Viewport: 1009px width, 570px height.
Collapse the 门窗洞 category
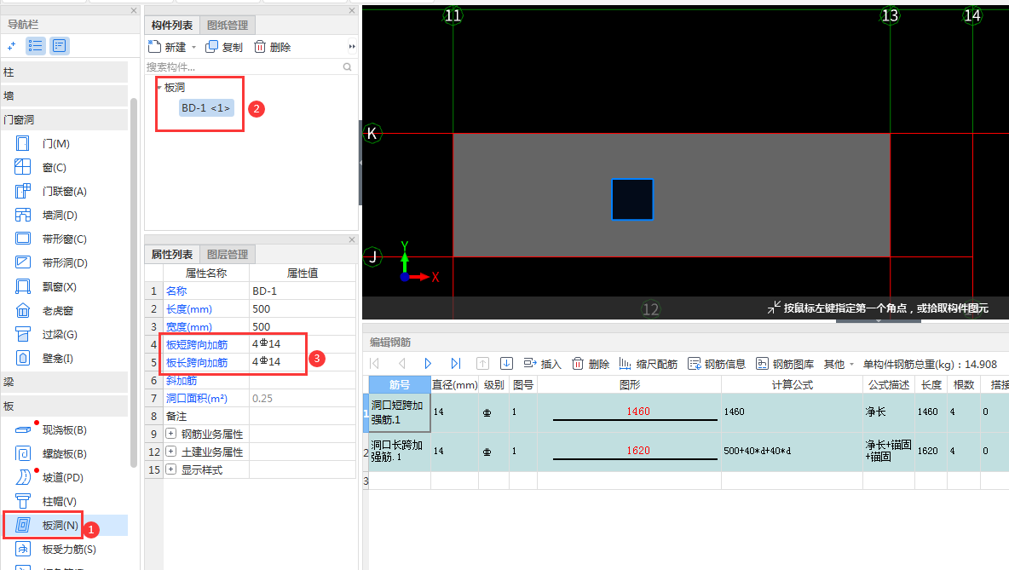(65, 119)
